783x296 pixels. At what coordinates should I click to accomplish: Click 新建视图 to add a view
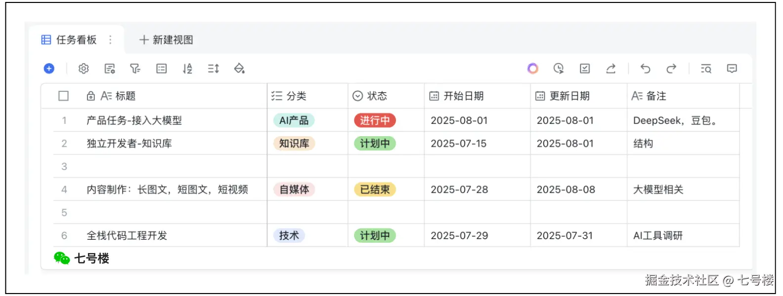pyautogui.click(x=166, y=40)
